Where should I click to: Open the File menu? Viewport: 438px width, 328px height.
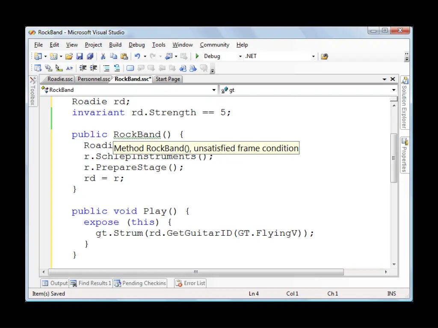[x=38, y=44]
